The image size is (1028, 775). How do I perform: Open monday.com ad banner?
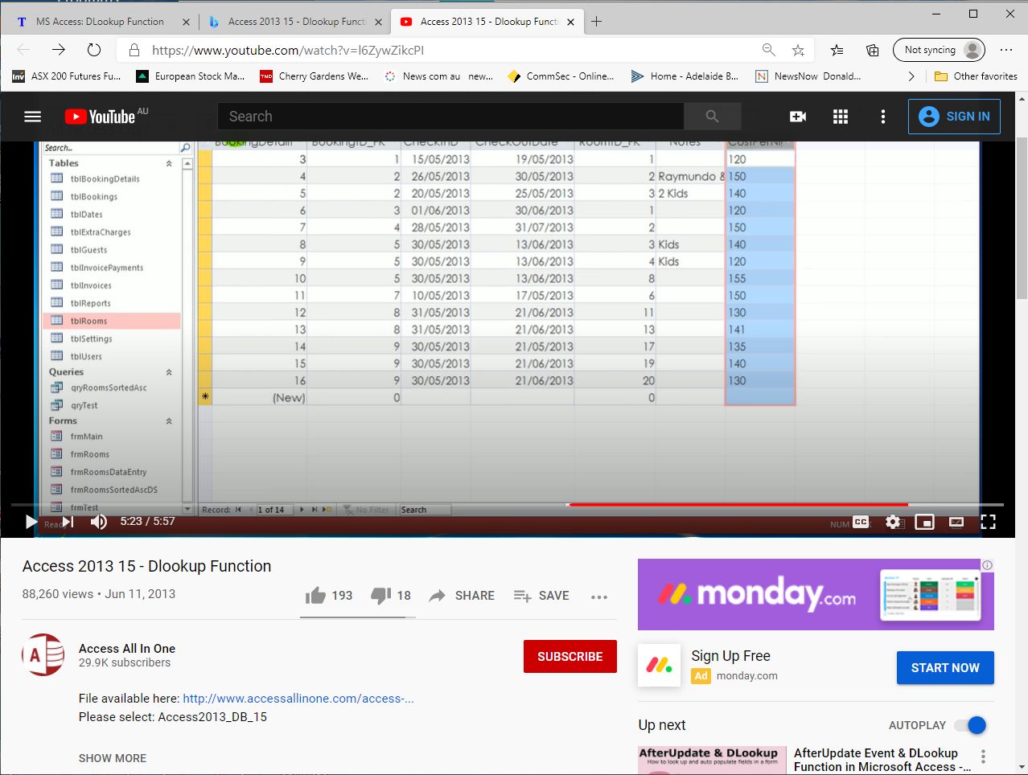[816, 595]
